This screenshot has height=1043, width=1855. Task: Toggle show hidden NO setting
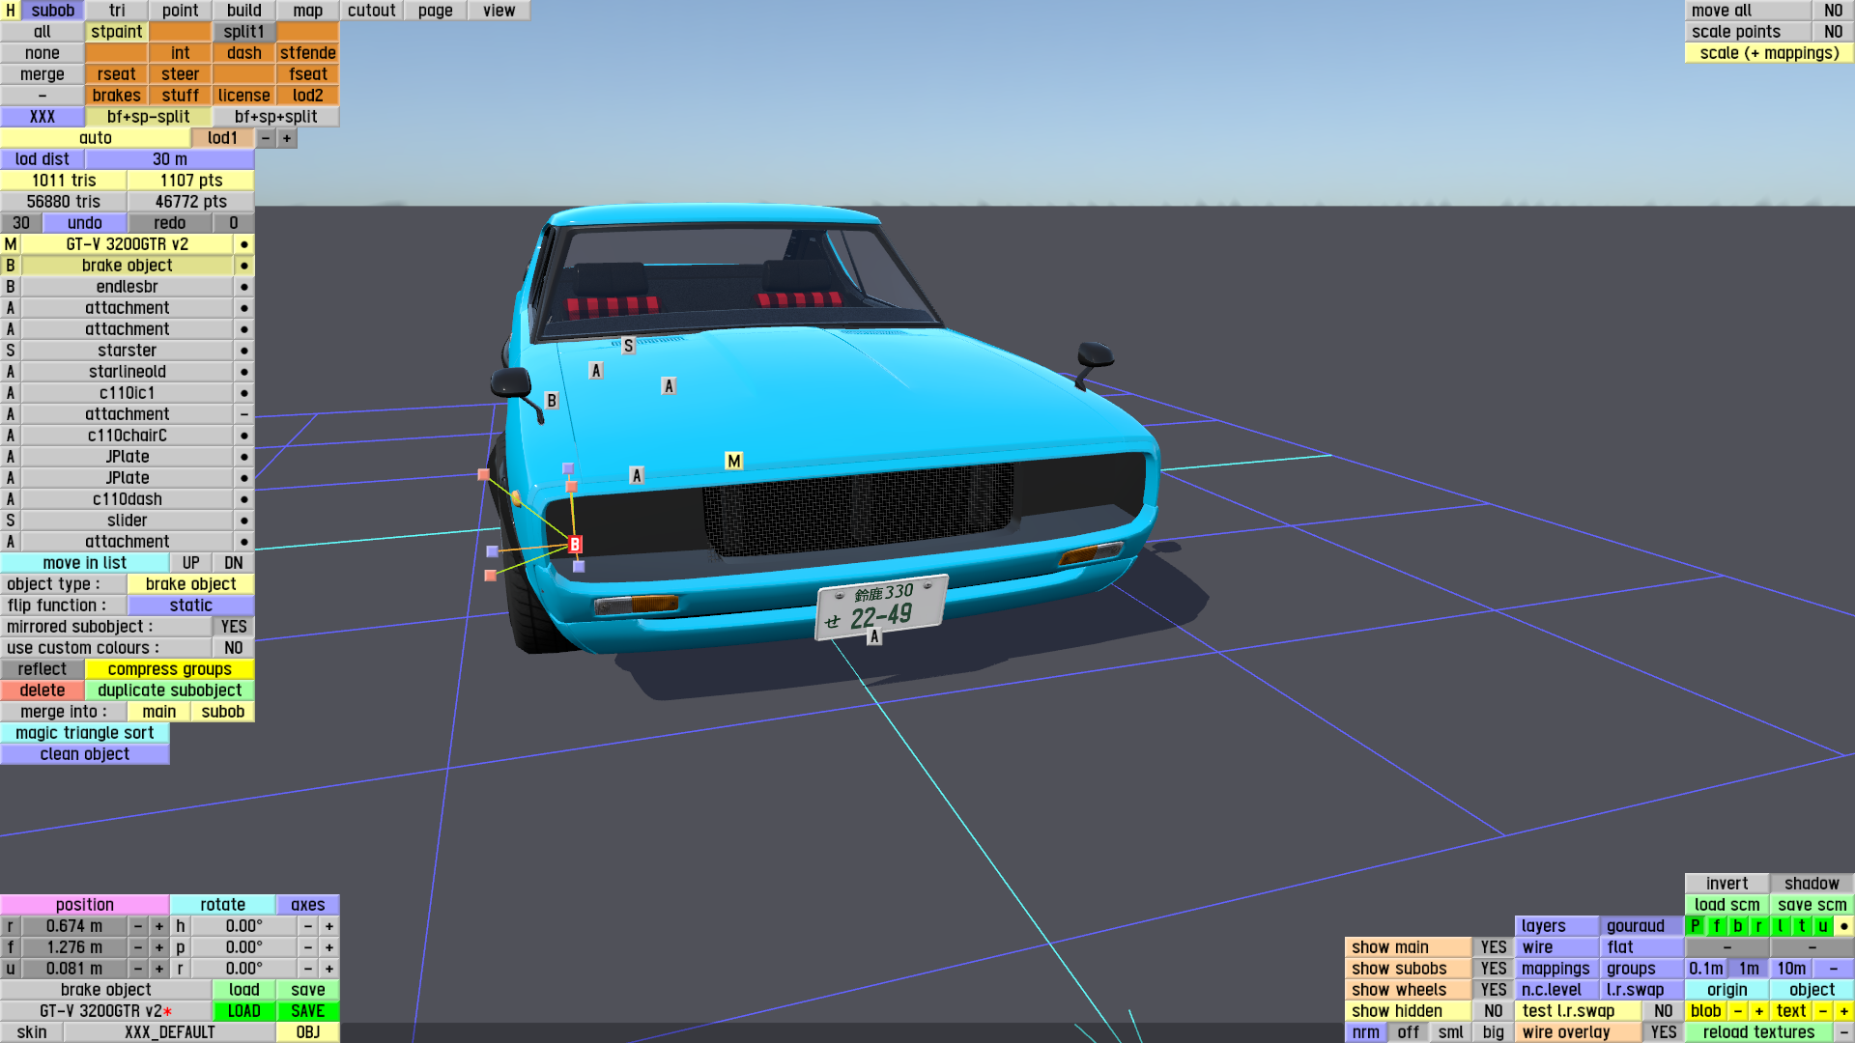[1493, 1011]
